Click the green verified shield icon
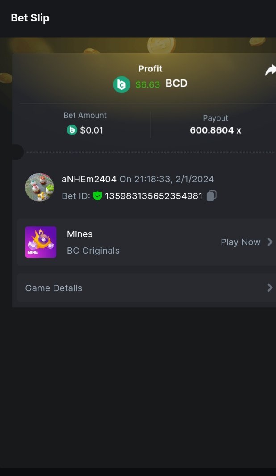Screen dimensions: 276x476 click(98, 196)
